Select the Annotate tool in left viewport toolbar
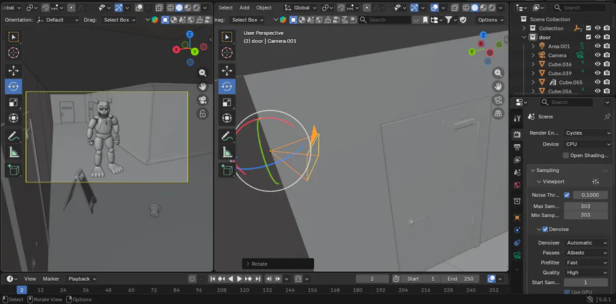Viewport: 616px width, 304px height. click(14, 136)
